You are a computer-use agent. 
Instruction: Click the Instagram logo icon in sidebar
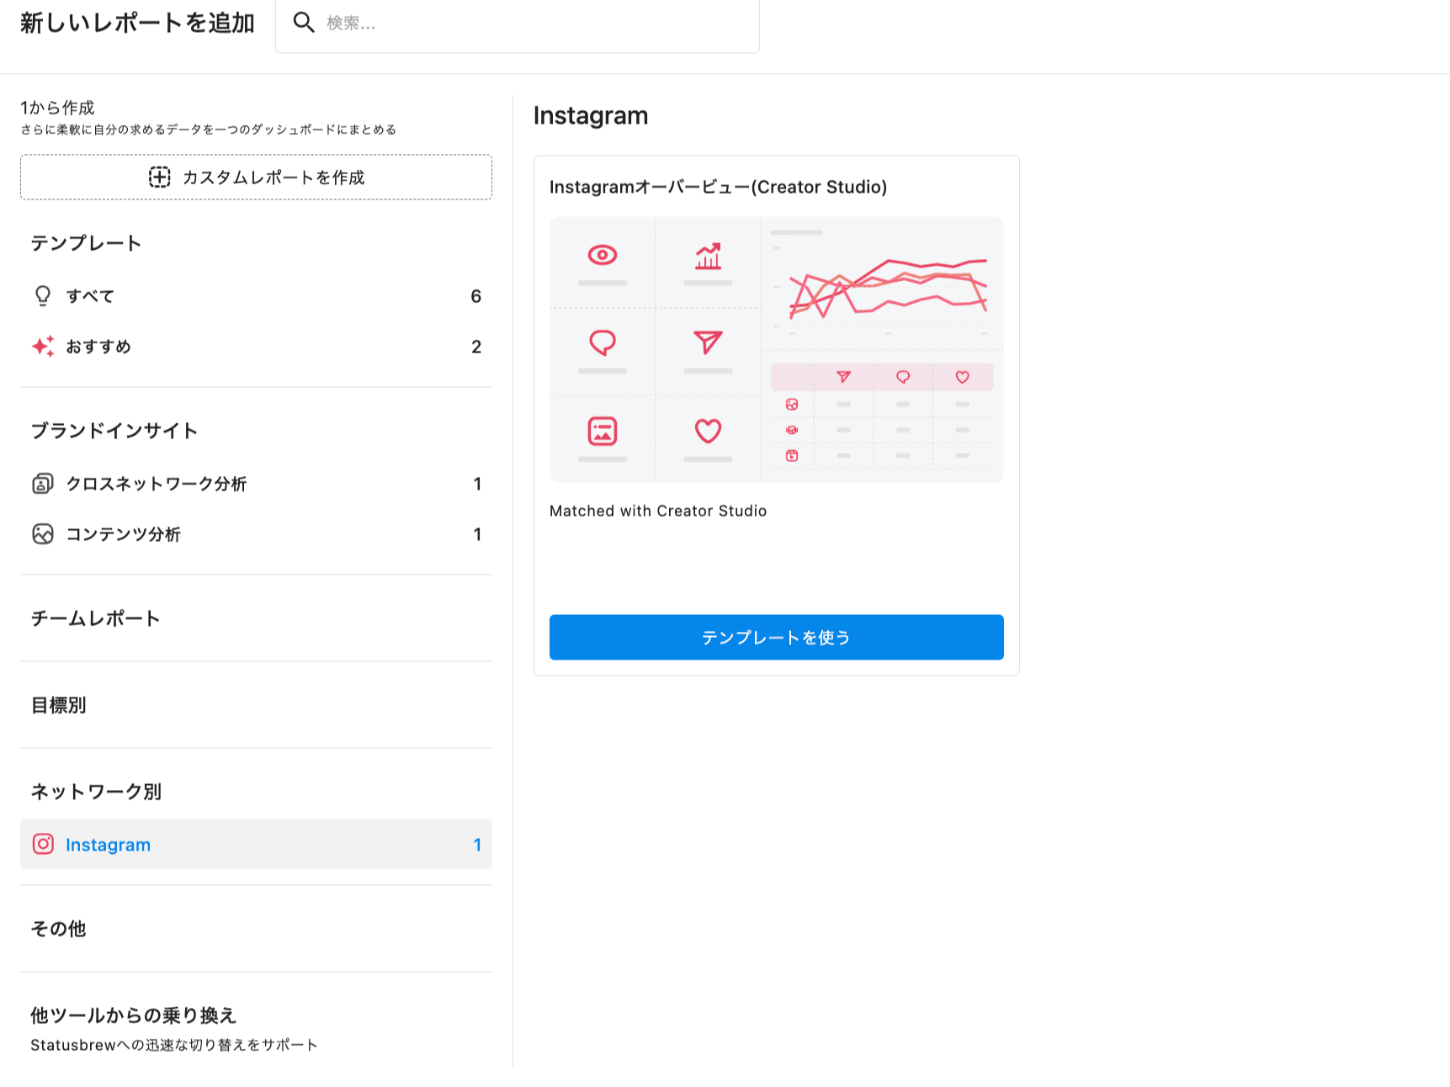pyautogui.click(x=43, y=844)
